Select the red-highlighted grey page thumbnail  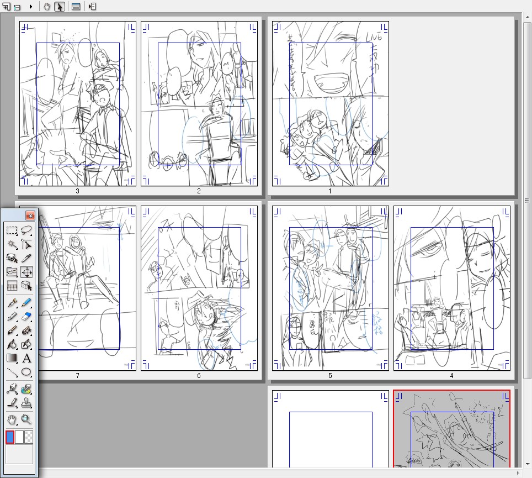(452, 429)
